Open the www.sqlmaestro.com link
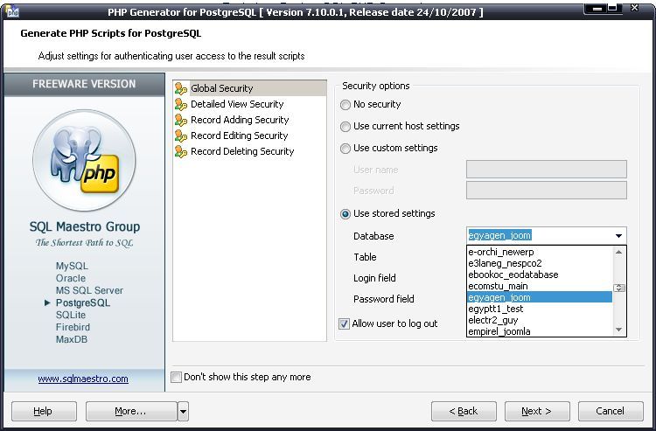Image resolution: width=656 pixels, height=431 pixels. click(83, 379)
